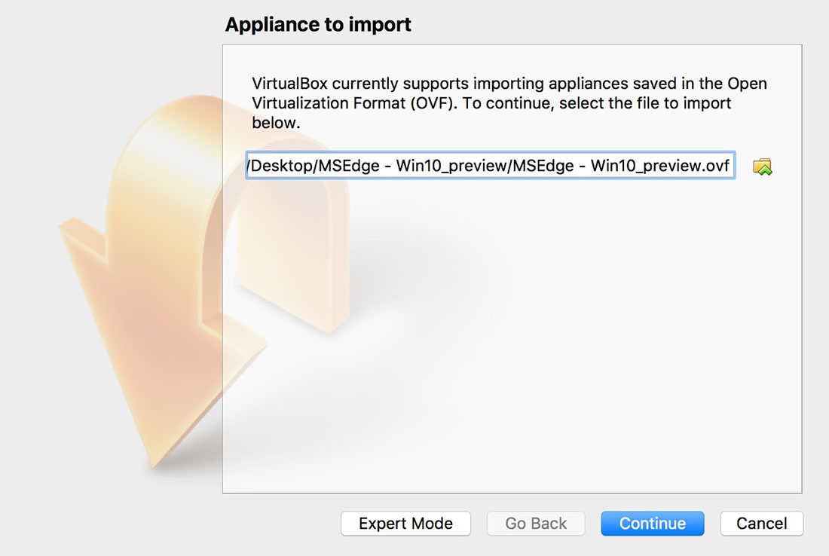Screen dimensions: 829x556
Task: Click the Go Back button
Action: 536,524
